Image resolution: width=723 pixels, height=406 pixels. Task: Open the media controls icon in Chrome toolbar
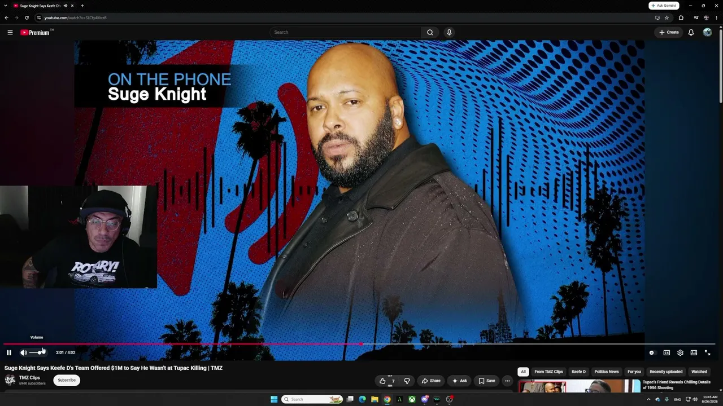696,17
